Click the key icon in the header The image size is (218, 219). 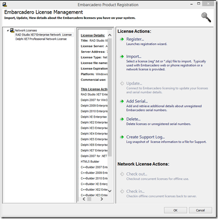(x=206, y=17)
